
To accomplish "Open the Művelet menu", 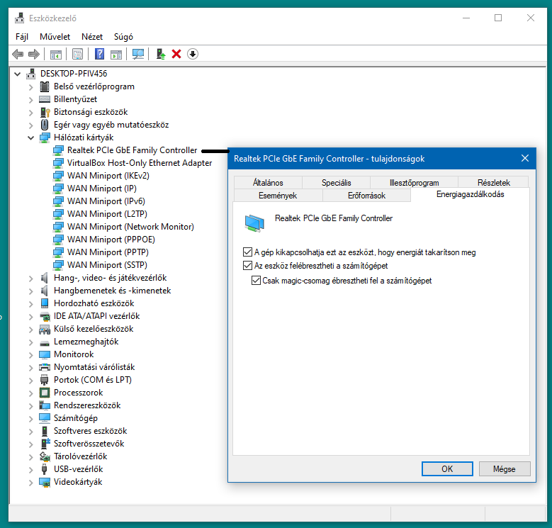I will tap(55, 37).
